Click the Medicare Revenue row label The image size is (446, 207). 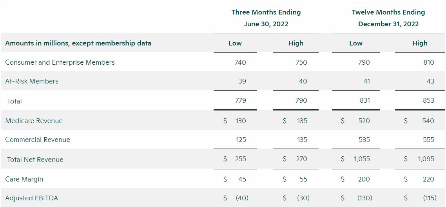pyautogui.click(x=34, y=121)
